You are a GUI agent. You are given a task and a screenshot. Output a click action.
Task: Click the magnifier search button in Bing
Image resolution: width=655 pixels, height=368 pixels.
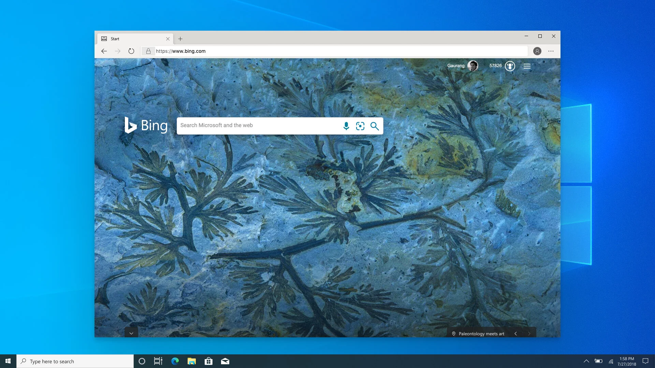375,126
